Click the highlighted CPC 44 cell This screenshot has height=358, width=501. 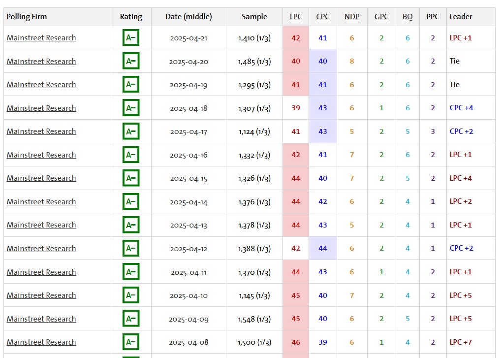coord(323,248)
